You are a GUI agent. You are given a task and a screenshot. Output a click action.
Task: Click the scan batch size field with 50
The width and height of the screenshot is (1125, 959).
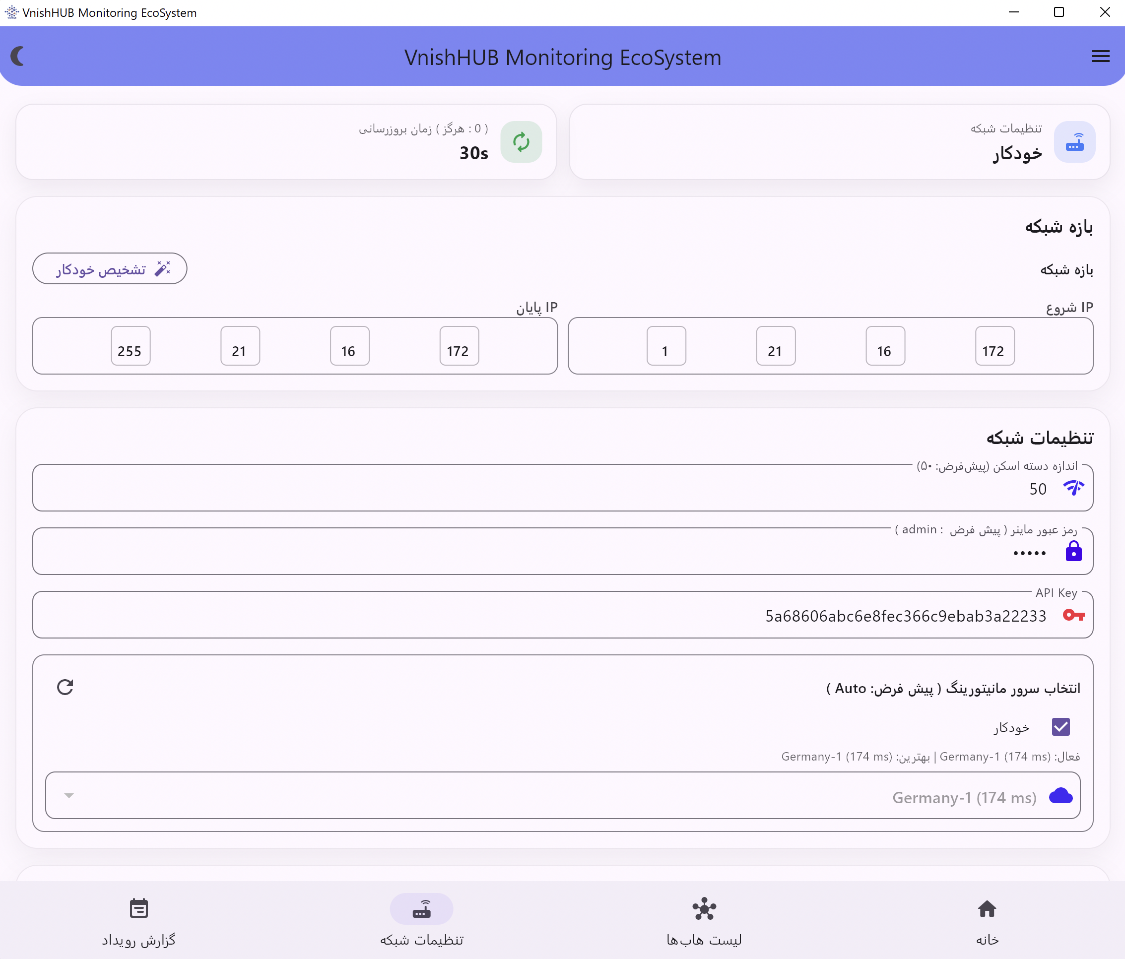(x=563, y=488)
